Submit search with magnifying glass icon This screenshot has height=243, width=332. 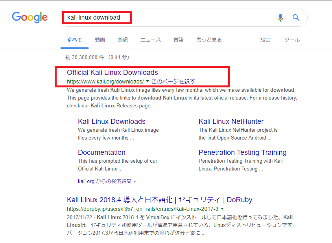click(x=296, y=18)
